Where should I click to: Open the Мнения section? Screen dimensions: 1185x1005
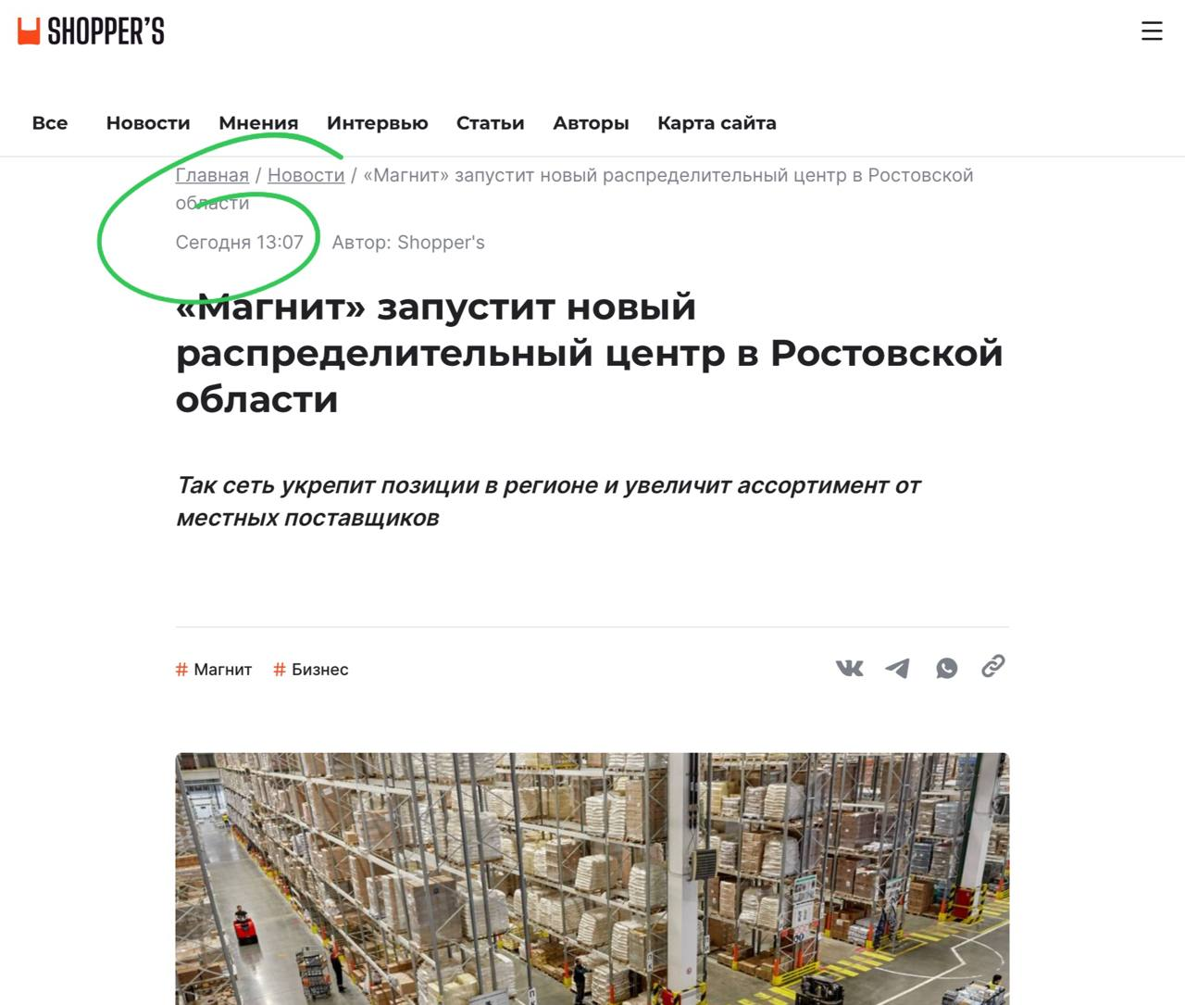[258, 123]
